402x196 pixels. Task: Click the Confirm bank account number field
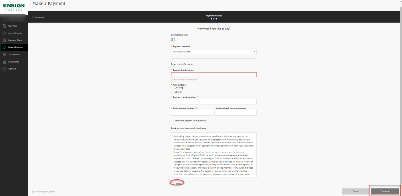pyautogui.click(x=235, y=113)
